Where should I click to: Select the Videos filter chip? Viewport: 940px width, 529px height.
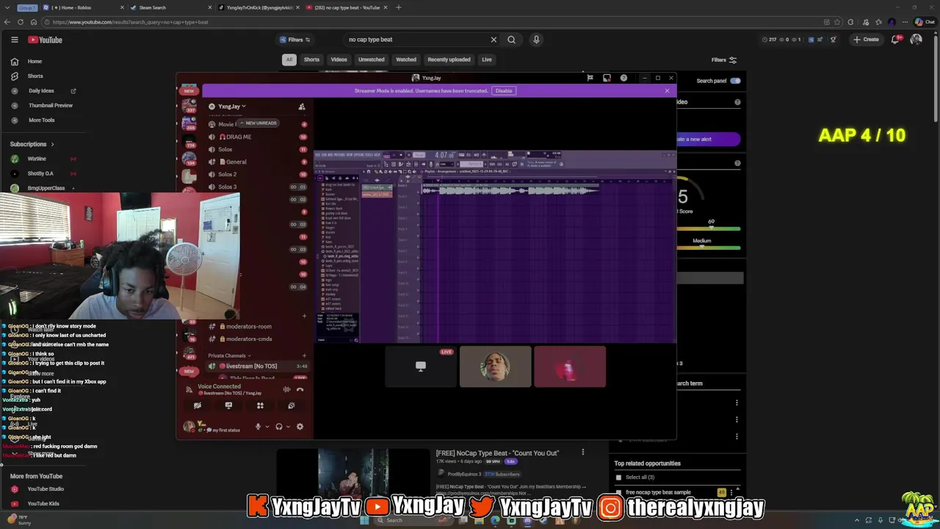(339, 60)
